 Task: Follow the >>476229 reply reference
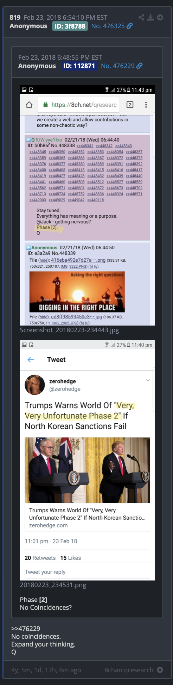(26, 629)
